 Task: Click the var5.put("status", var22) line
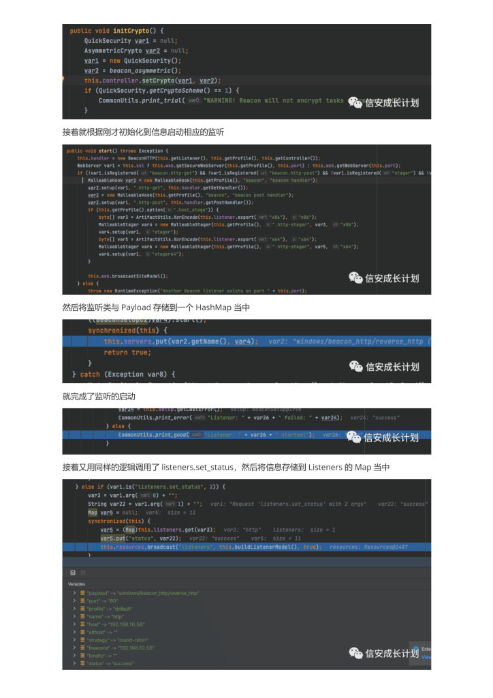coord(140,538)
